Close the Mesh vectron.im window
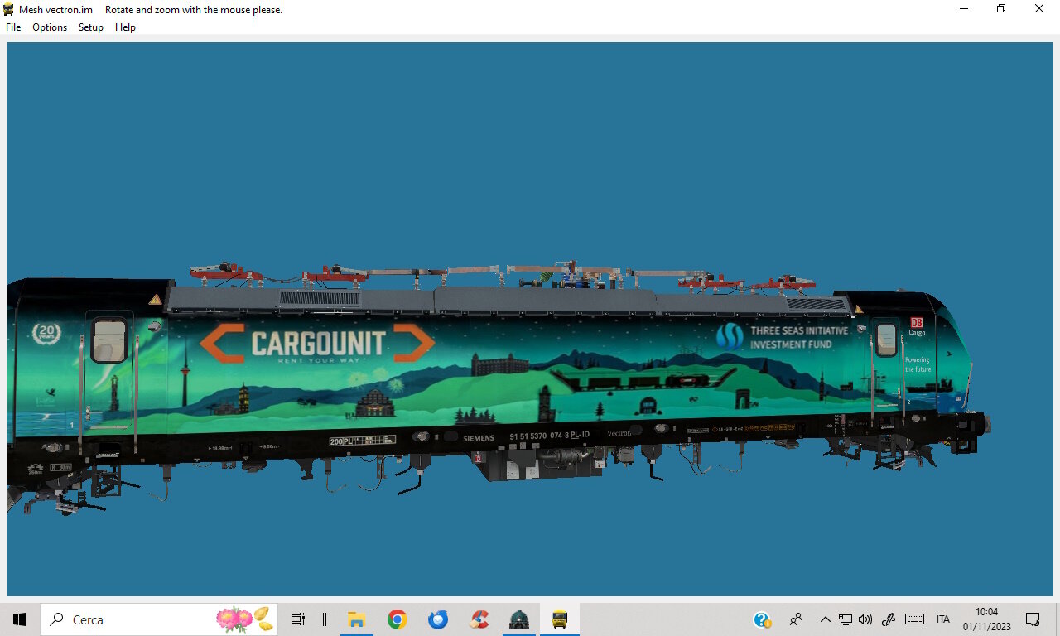The image size is (1060, 636). coord(1039,9)
